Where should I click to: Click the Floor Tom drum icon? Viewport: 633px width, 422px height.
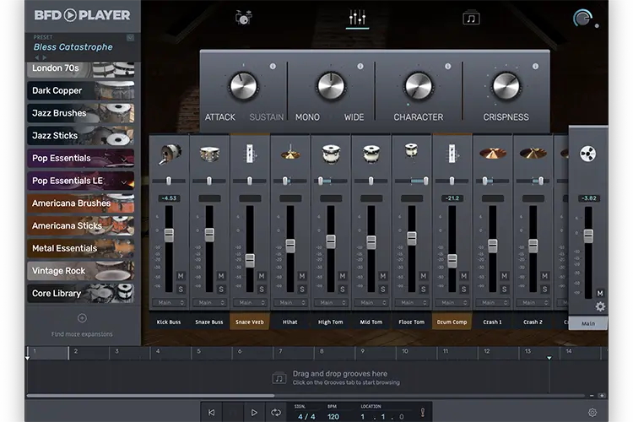tap(411, 150)
